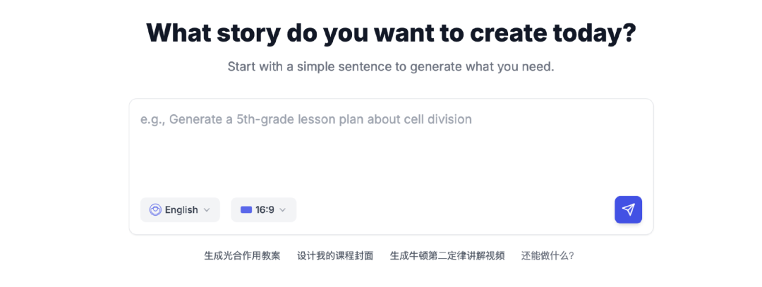This screenshot has height=287, width=762.
Task: Click the '16:9' label text
Action: click(265, 209)
